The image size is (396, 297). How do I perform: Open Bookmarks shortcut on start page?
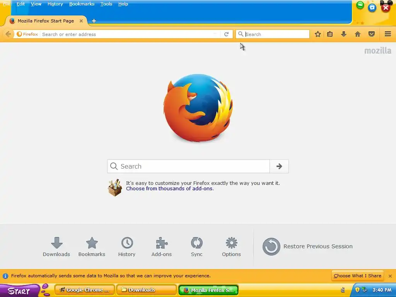(x=92, y=247)
